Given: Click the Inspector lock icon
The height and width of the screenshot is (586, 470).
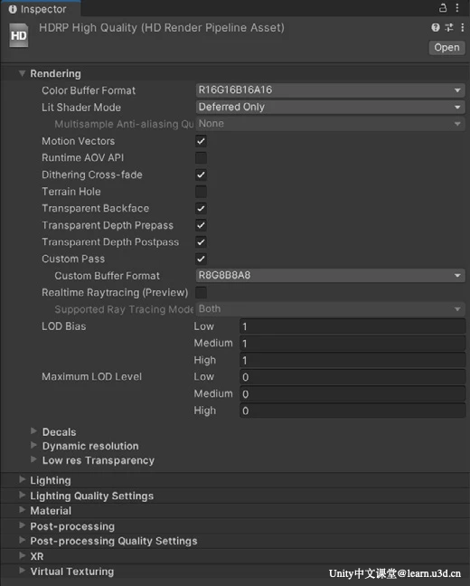Looking at the screenshot, I should tap(443, 8).
